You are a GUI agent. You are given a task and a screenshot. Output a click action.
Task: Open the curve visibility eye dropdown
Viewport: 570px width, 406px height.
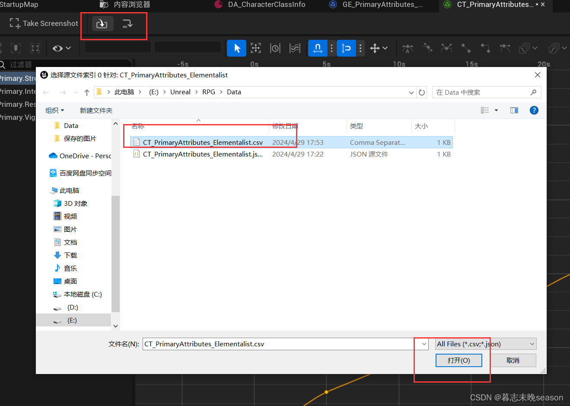click(x=62, y=48)
